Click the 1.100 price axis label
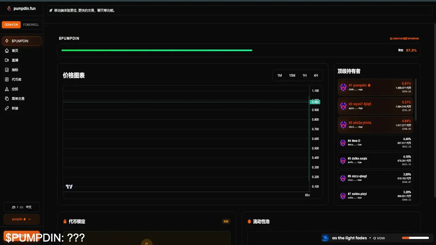 point(315,91)
